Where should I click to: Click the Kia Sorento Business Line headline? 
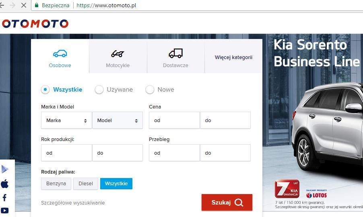pyautogui.click(x=317, y=53)
